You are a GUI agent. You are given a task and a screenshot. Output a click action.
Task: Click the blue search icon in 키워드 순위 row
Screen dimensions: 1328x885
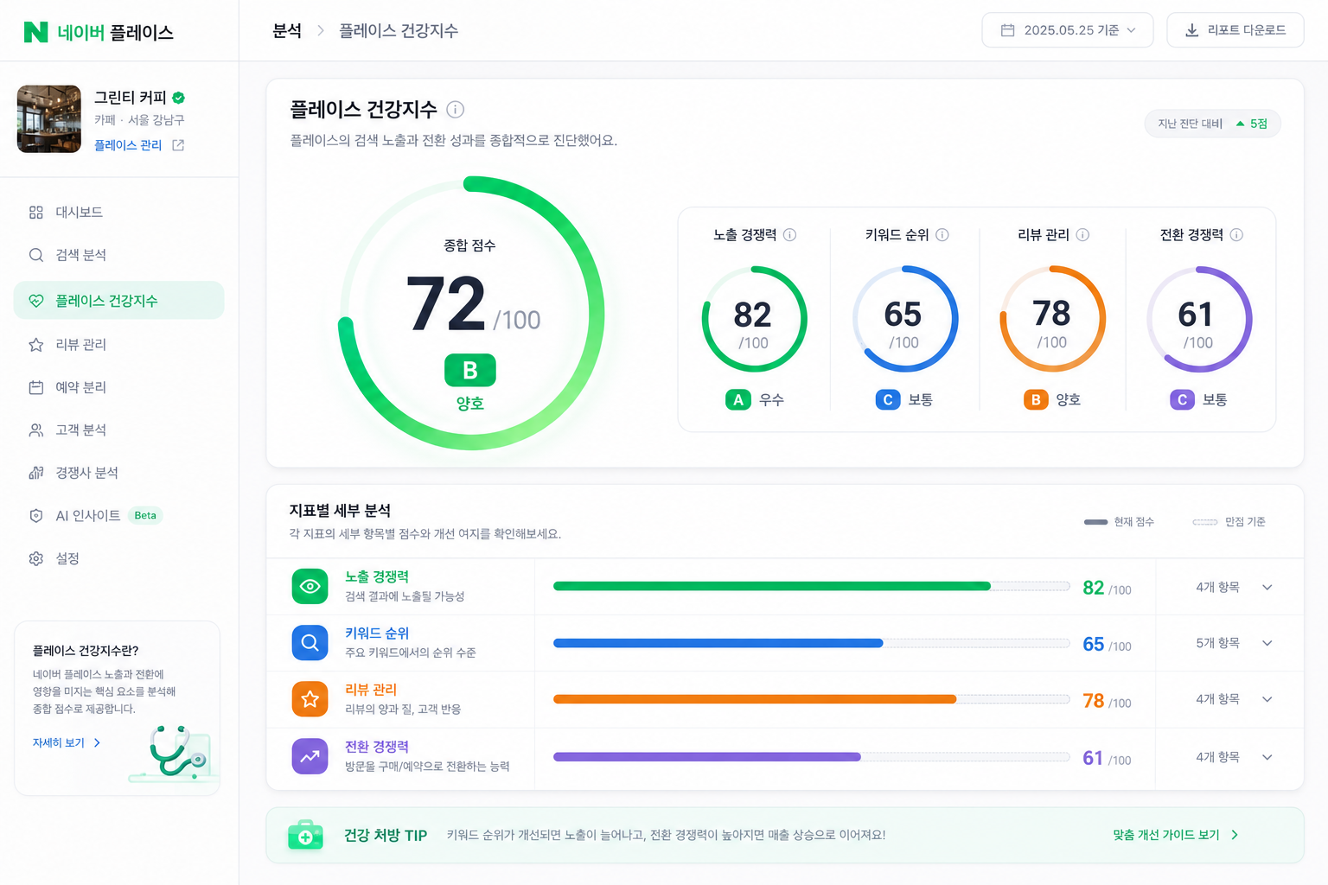[310, 643]
